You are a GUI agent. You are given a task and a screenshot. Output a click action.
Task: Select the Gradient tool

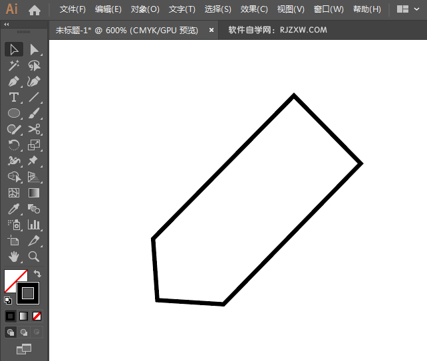pos(34,193)
